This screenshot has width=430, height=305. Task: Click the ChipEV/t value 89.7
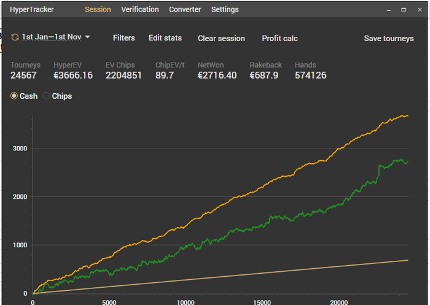[165, 75]
